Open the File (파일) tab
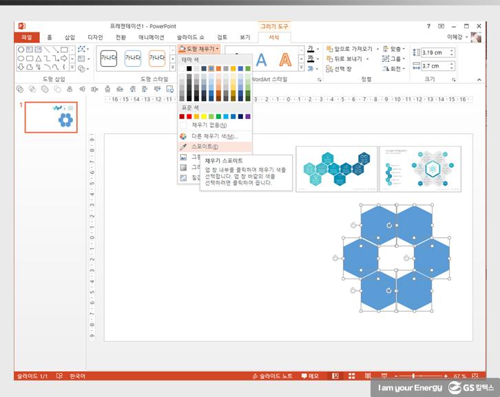 [x=27, y=37]
